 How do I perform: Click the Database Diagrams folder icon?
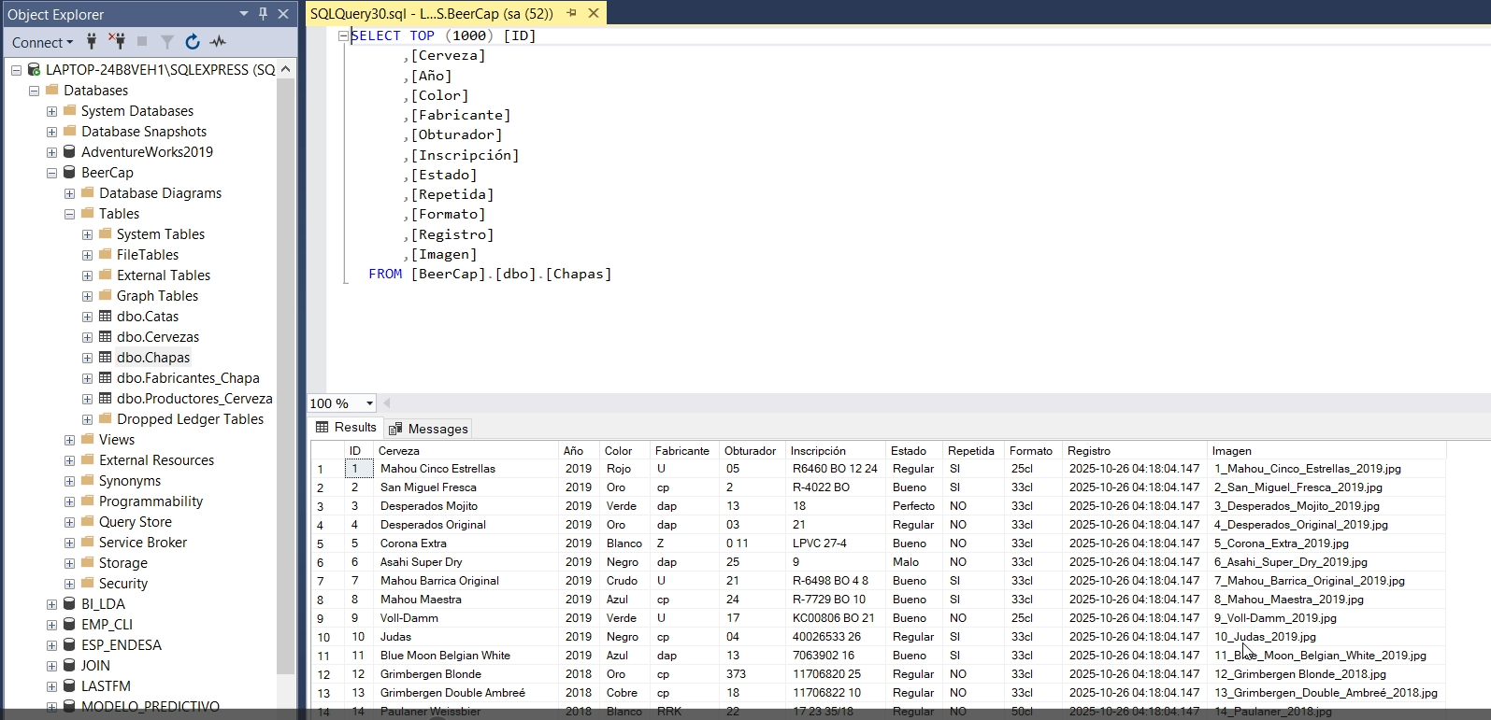88,192
